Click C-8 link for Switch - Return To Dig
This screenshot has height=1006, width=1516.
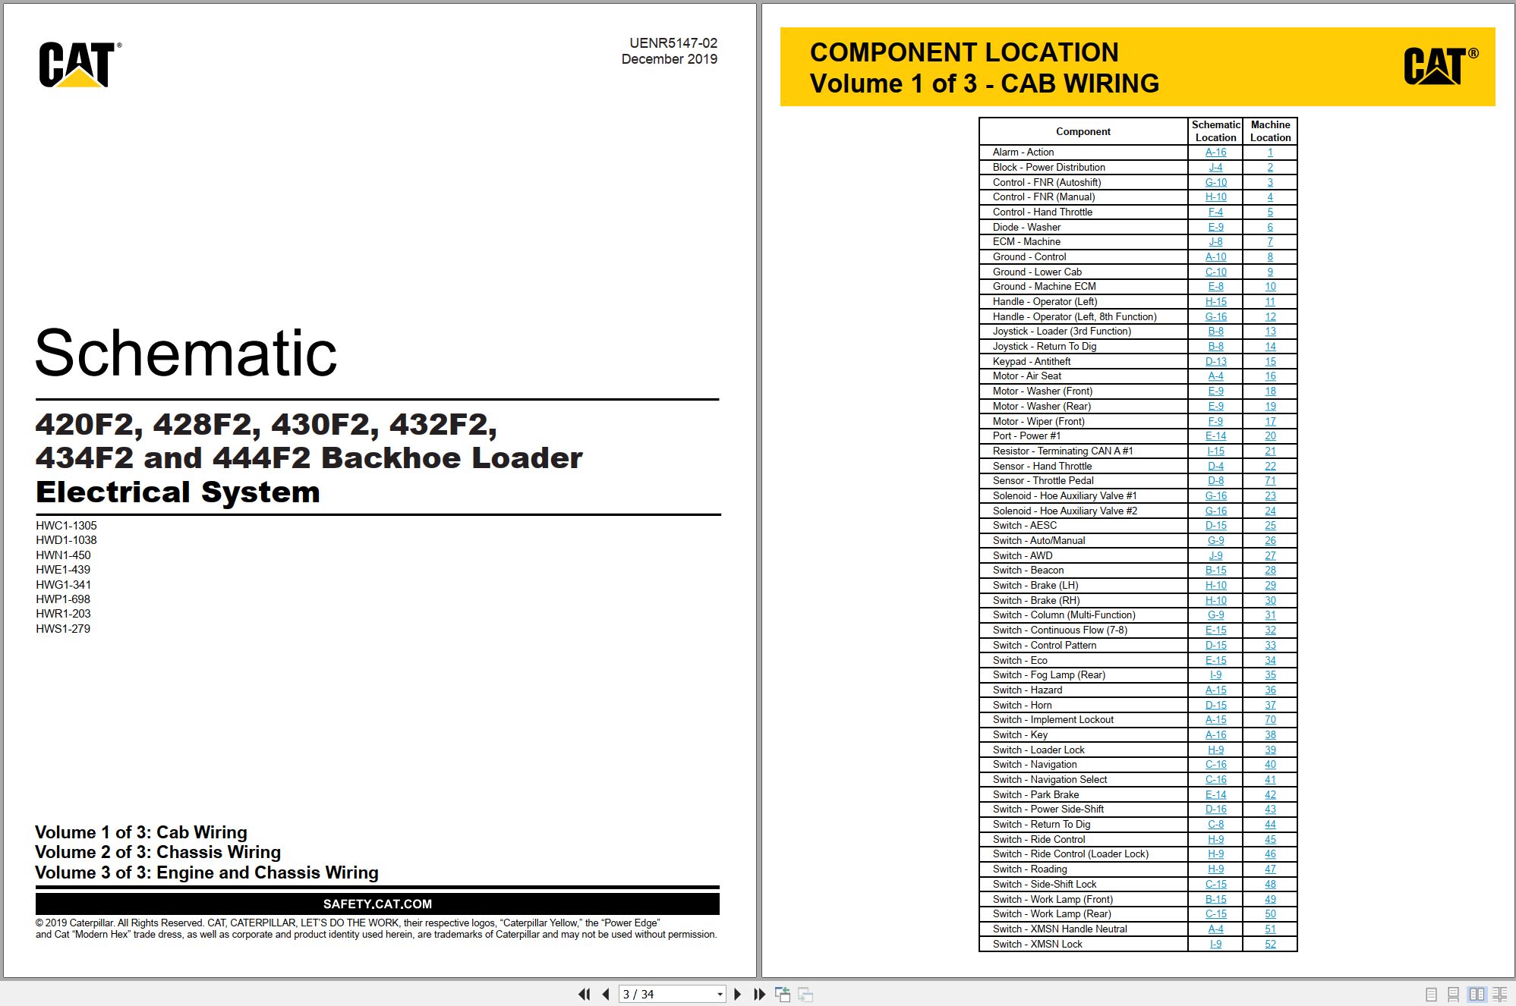tap(1215, 825)
